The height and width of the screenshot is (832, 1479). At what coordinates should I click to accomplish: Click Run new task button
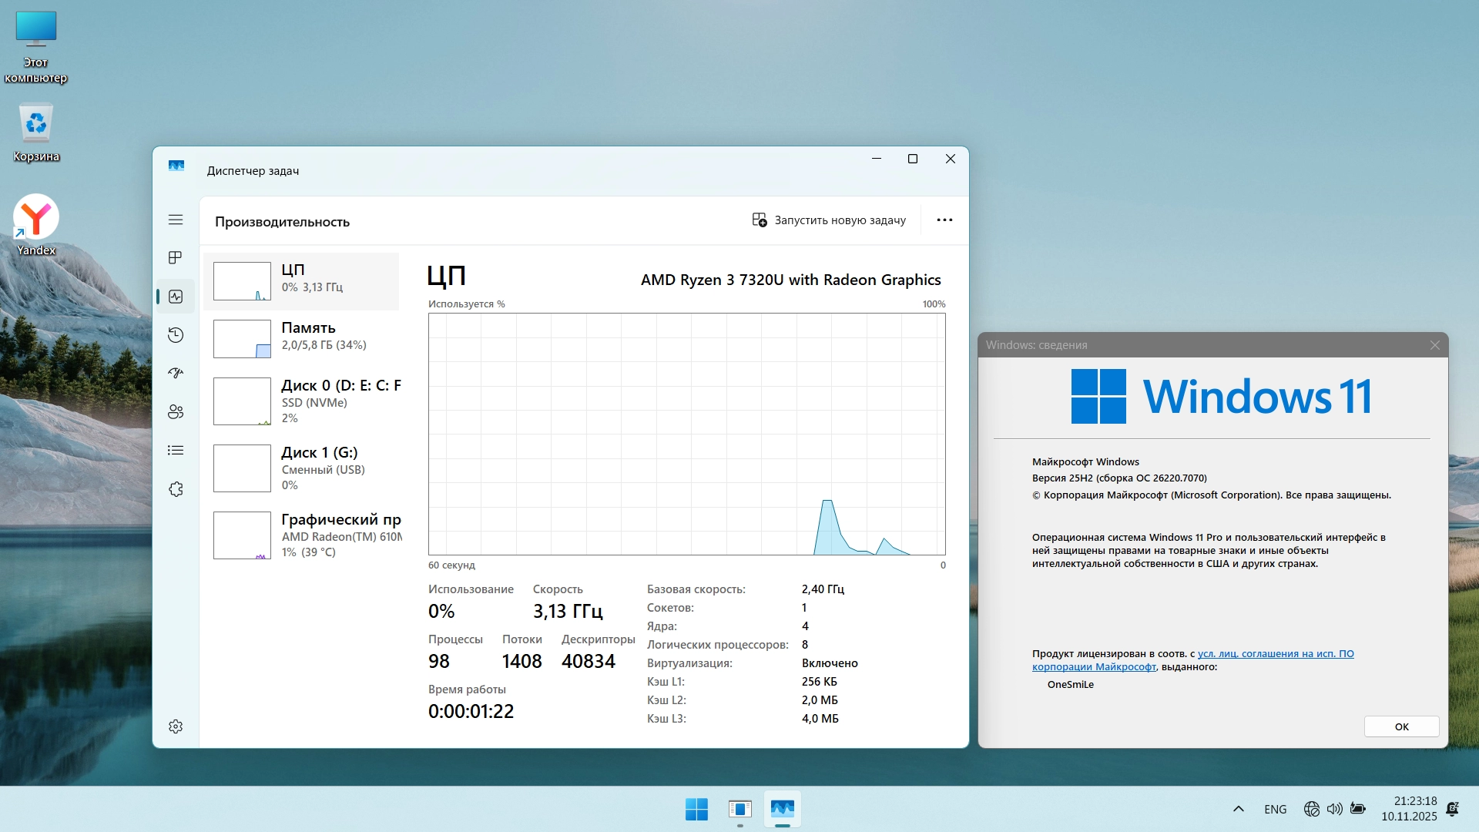829,220
